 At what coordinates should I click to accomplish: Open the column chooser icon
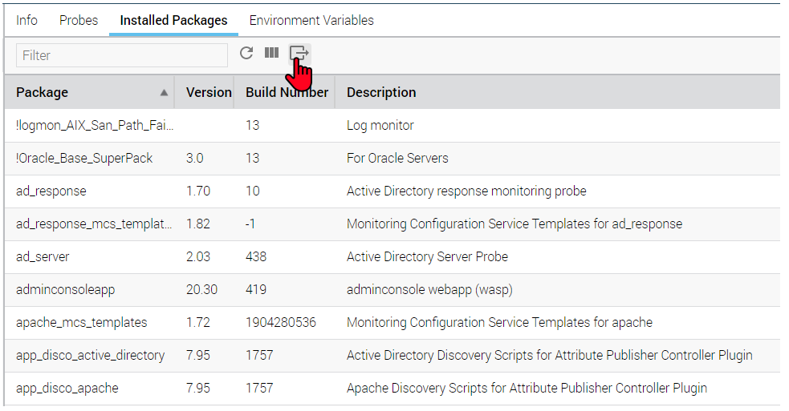pyautogui.click(x=272, y=53)
